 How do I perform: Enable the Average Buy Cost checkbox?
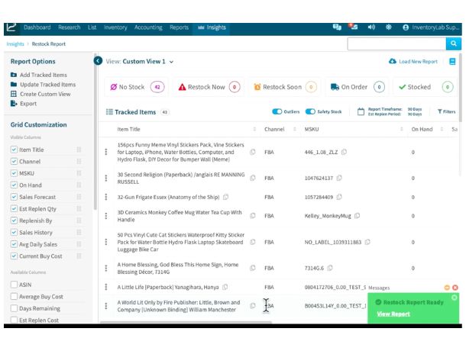click(x=14, y=296)
